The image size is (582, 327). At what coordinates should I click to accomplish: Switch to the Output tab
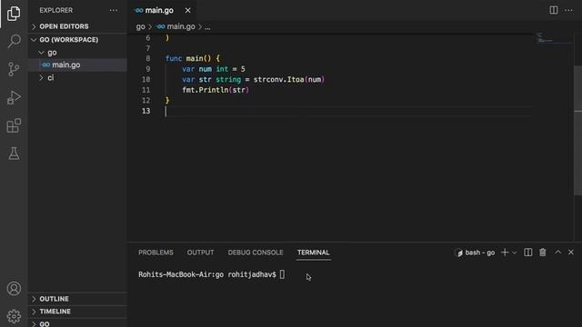[200, 253]
